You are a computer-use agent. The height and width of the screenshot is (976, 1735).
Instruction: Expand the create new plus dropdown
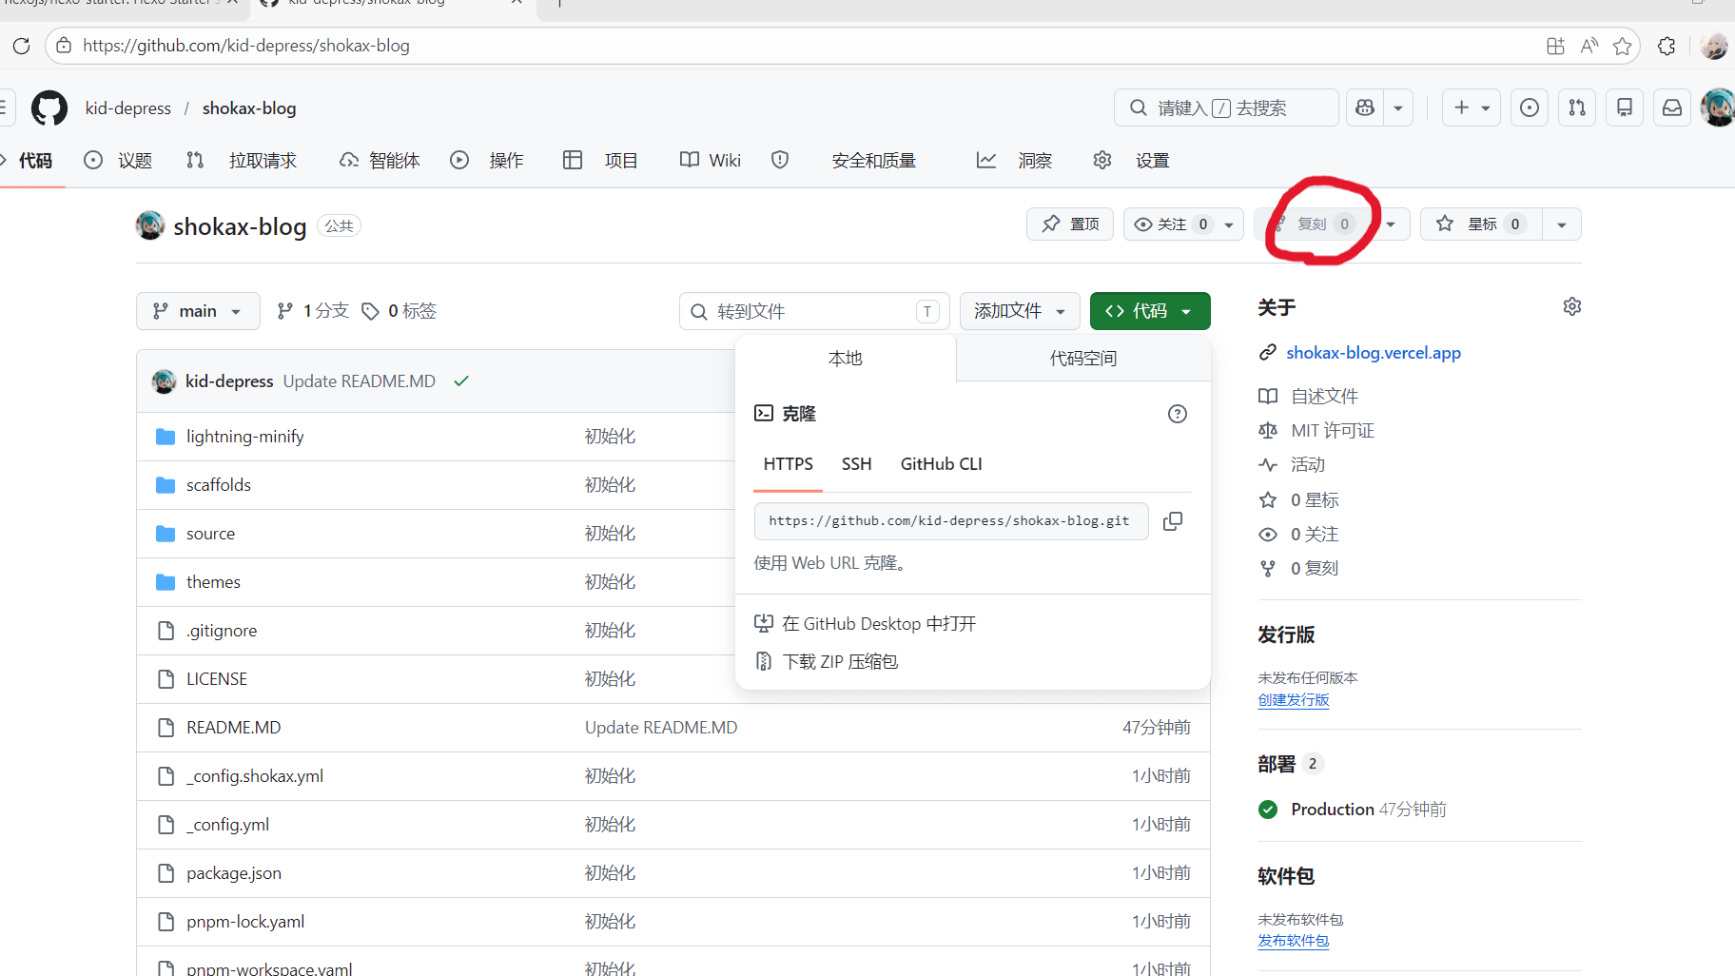coord(1472,108)
